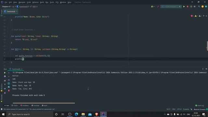Open Cortana circle icon on taskbar
208x117 pixels.
(x=56, y=114)
